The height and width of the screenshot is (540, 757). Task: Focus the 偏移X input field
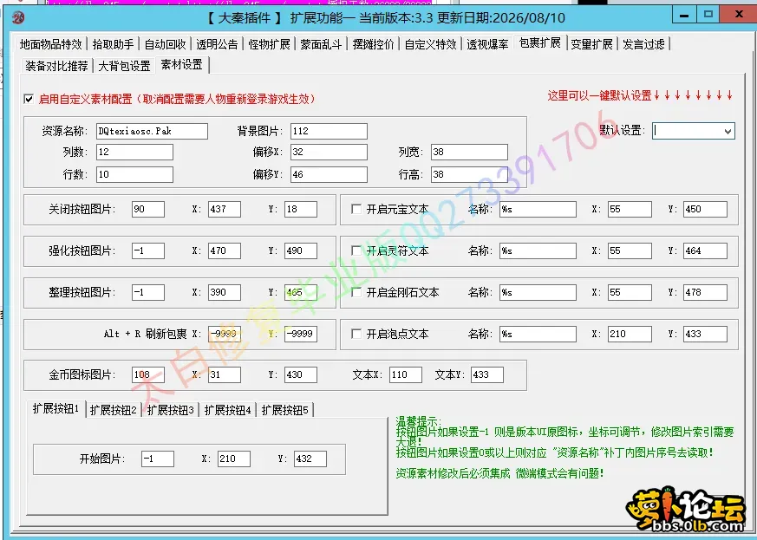click(x=329, y=152)
